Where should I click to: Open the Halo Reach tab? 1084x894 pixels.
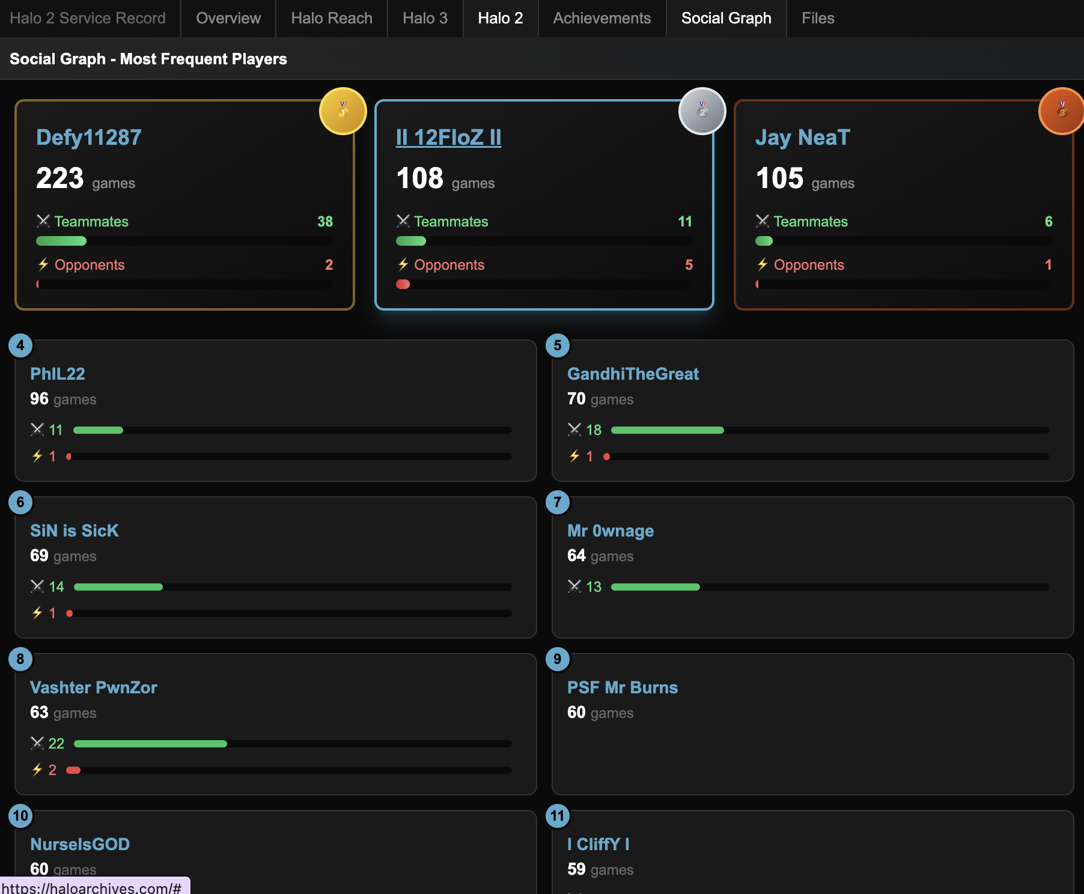(x=331, y=18)
